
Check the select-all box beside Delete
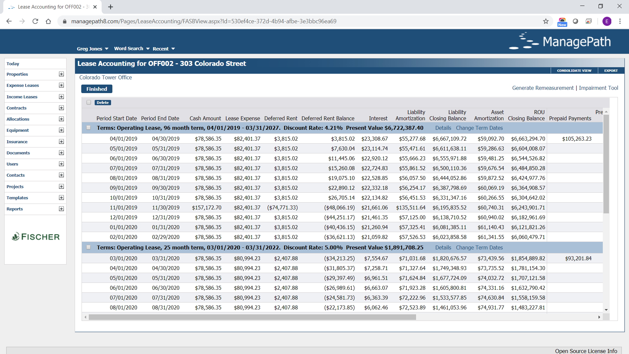click(88, 102)
